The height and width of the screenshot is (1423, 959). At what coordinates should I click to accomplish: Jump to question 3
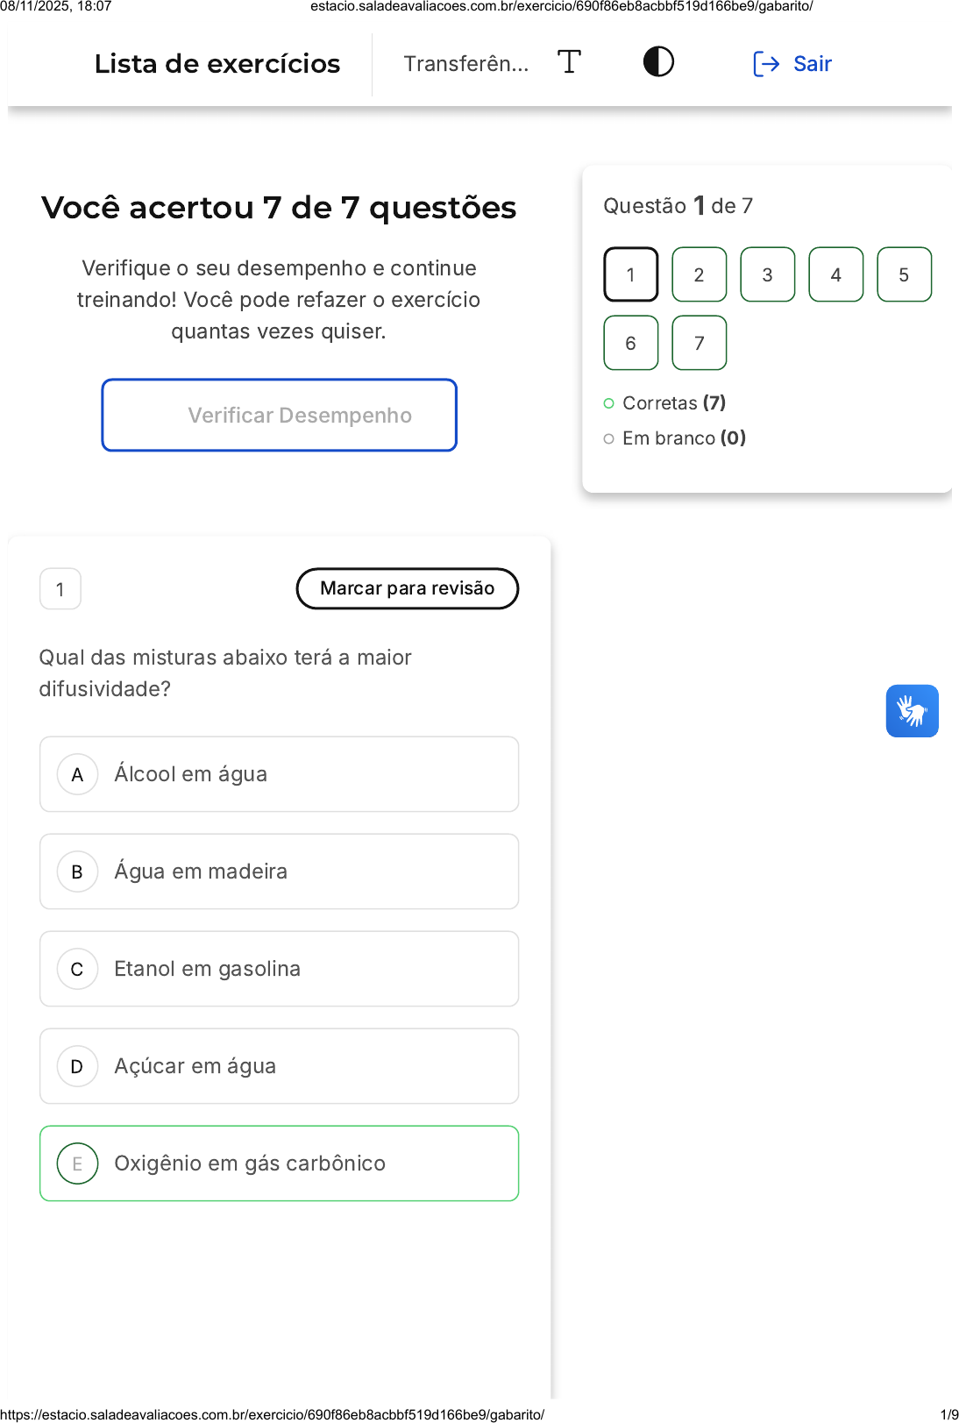coord(767,275)
